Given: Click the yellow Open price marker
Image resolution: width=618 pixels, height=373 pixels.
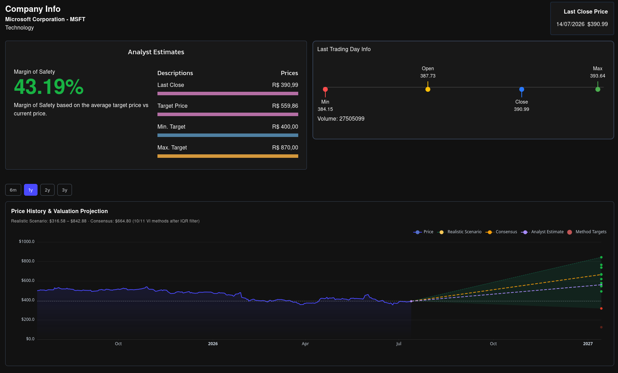Looking at the screenshot, I should (428, 89).
